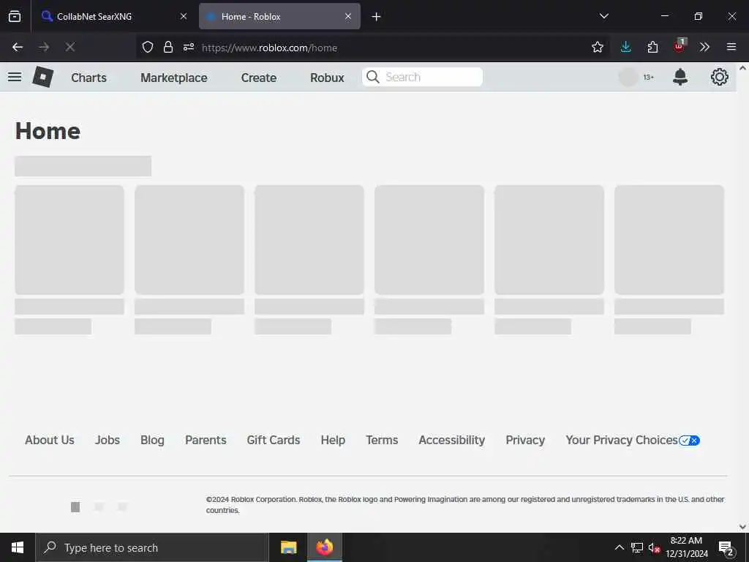Open File Explorer from the taskbar
Viewport: 749px width, 562px height.
(288, 547)
